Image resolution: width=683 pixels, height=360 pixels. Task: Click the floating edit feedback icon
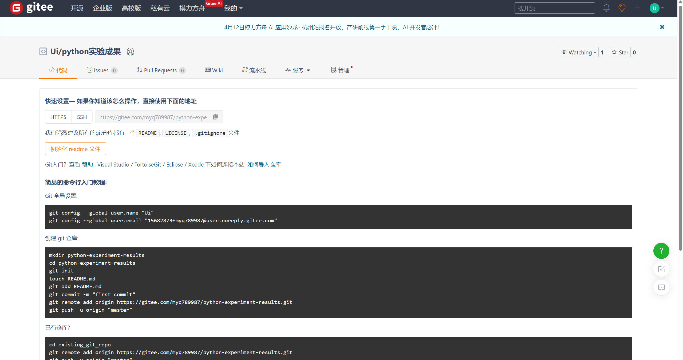point(661,269)
